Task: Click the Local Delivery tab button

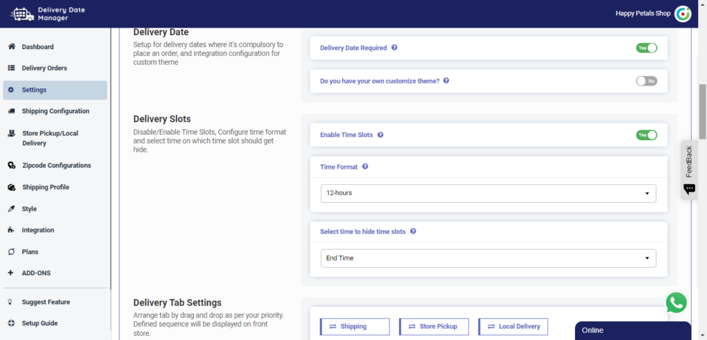Action: click(x=514, y=326)
